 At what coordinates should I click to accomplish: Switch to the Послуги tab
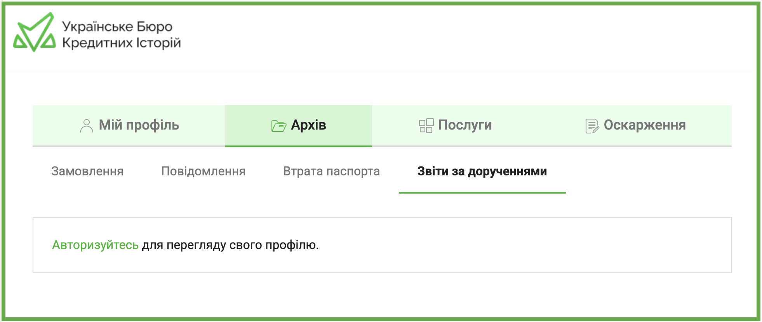point(465,125)
